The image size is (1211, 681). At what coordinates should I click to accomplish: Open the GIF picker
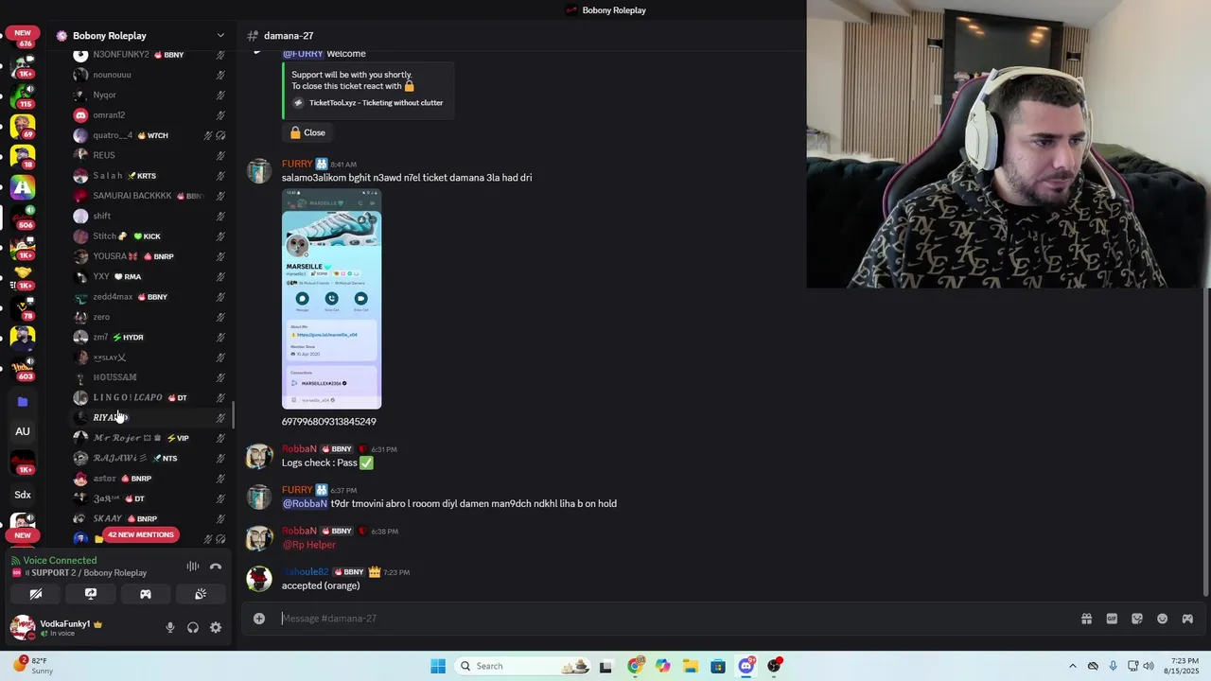1112,619
